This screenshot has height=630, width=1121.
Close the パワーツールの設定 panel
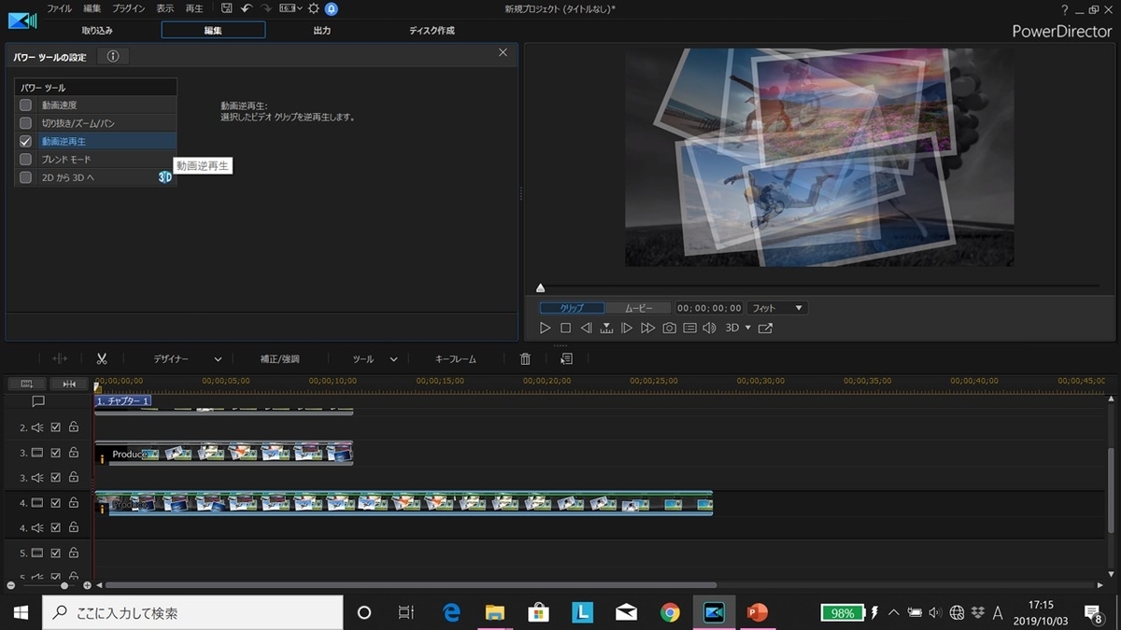(503, 53)
